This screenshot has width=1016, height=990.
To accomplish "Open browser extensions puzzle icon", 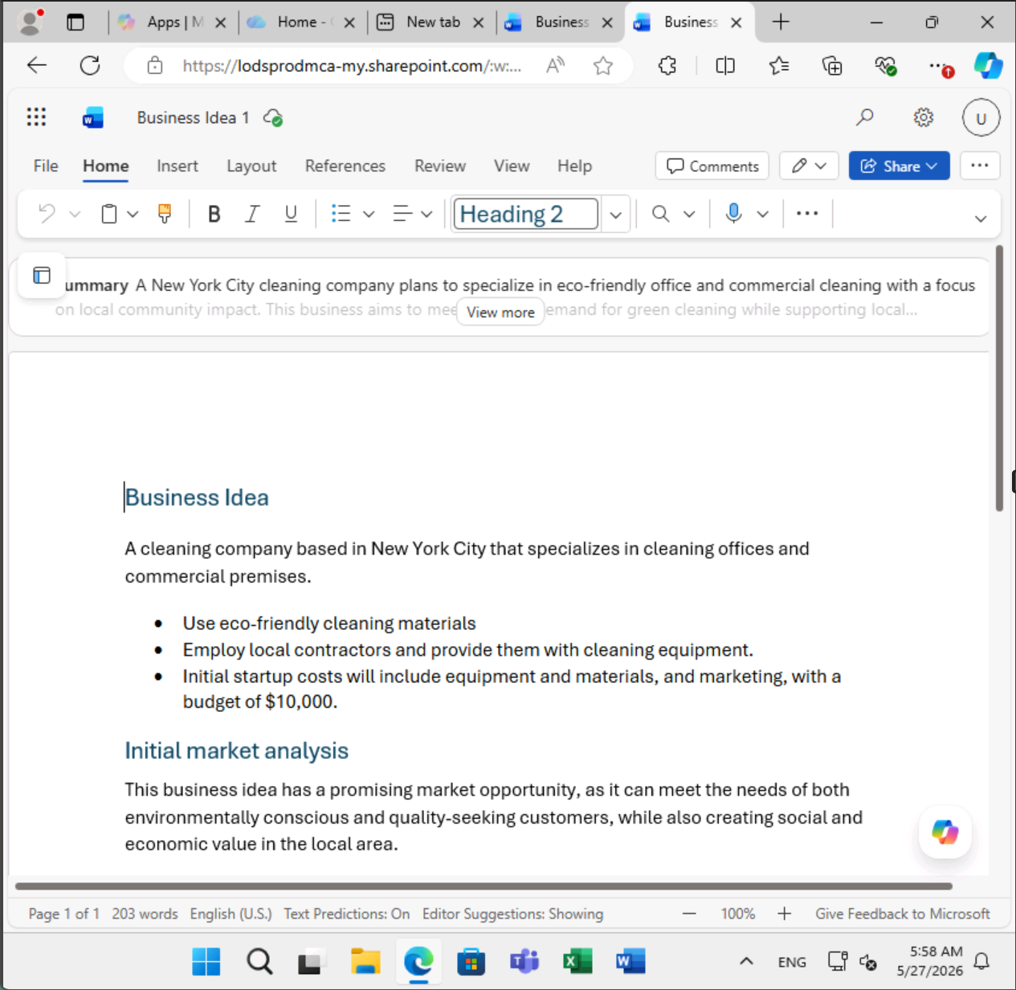I will pos(667,66).
